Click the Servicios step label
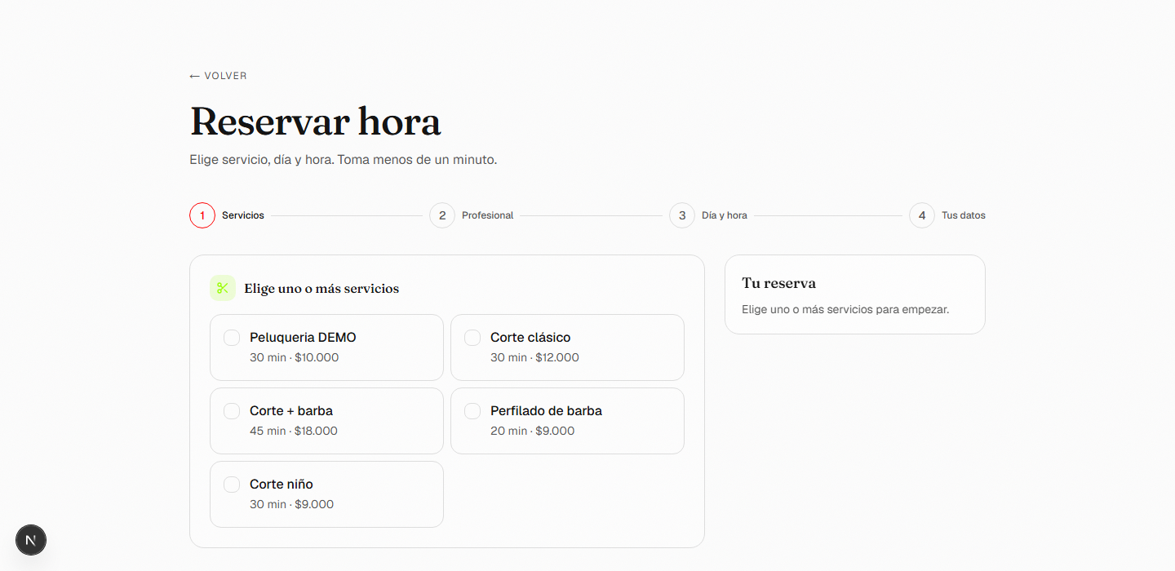The image size is (1175, 571). (x=243, y=215)
